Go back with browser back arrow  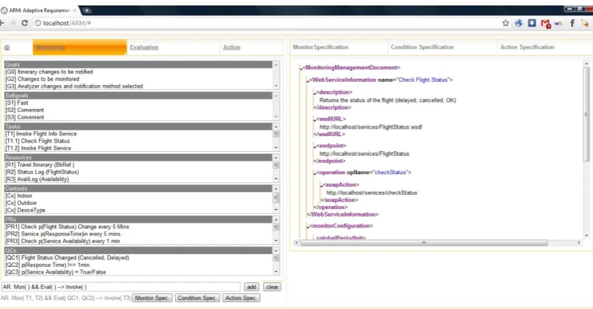[x=2, y=23]
